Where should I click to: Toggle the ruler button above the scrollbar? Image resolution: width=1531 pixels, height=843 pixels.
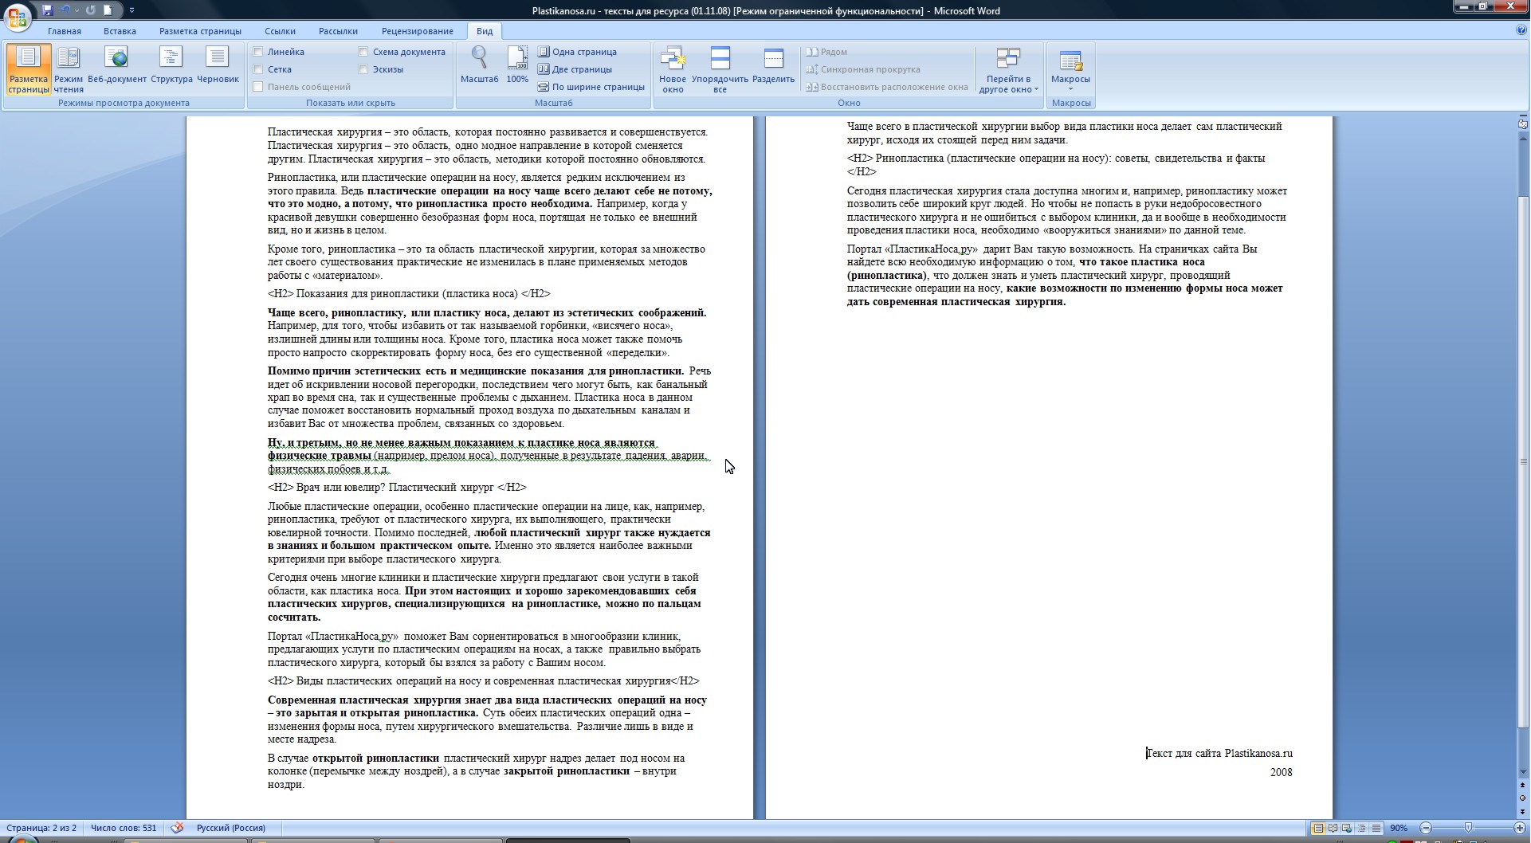(x=1522, y=124)
